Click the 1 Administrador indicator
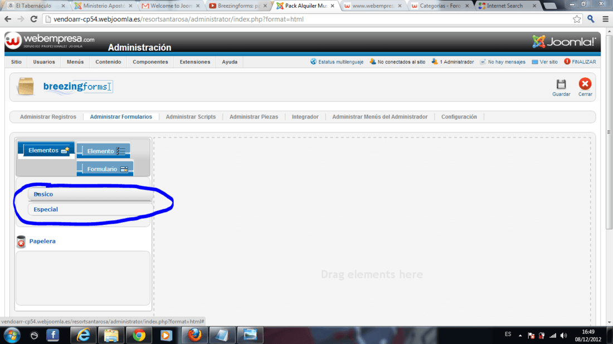The image size is (613, 344). click(453, 62)
